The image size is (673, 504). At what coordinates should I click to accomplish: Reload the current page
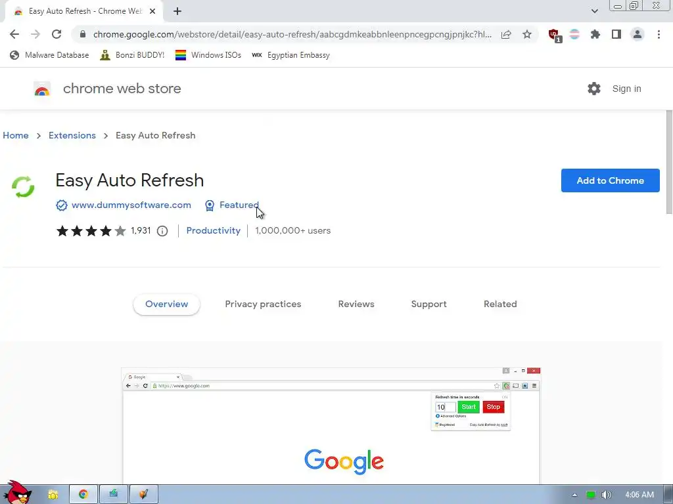click(57, 34)
